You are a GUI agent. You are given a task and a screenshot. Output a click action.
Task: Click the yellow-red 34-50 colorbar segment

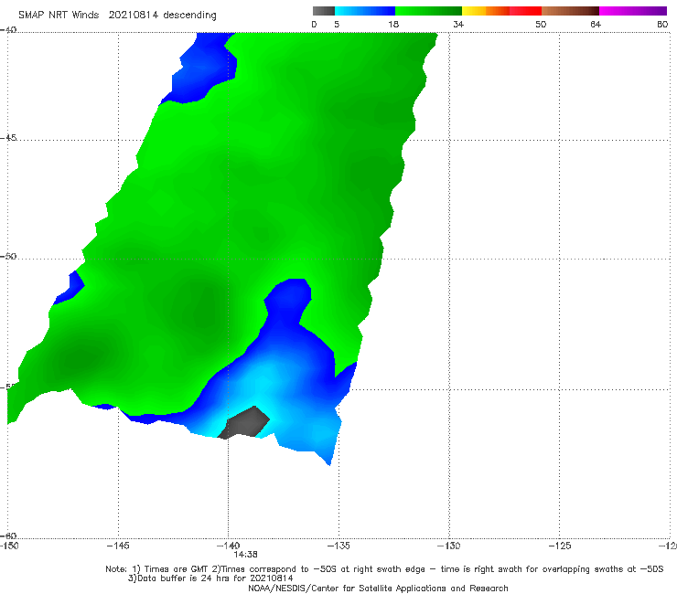click(501, 11)
